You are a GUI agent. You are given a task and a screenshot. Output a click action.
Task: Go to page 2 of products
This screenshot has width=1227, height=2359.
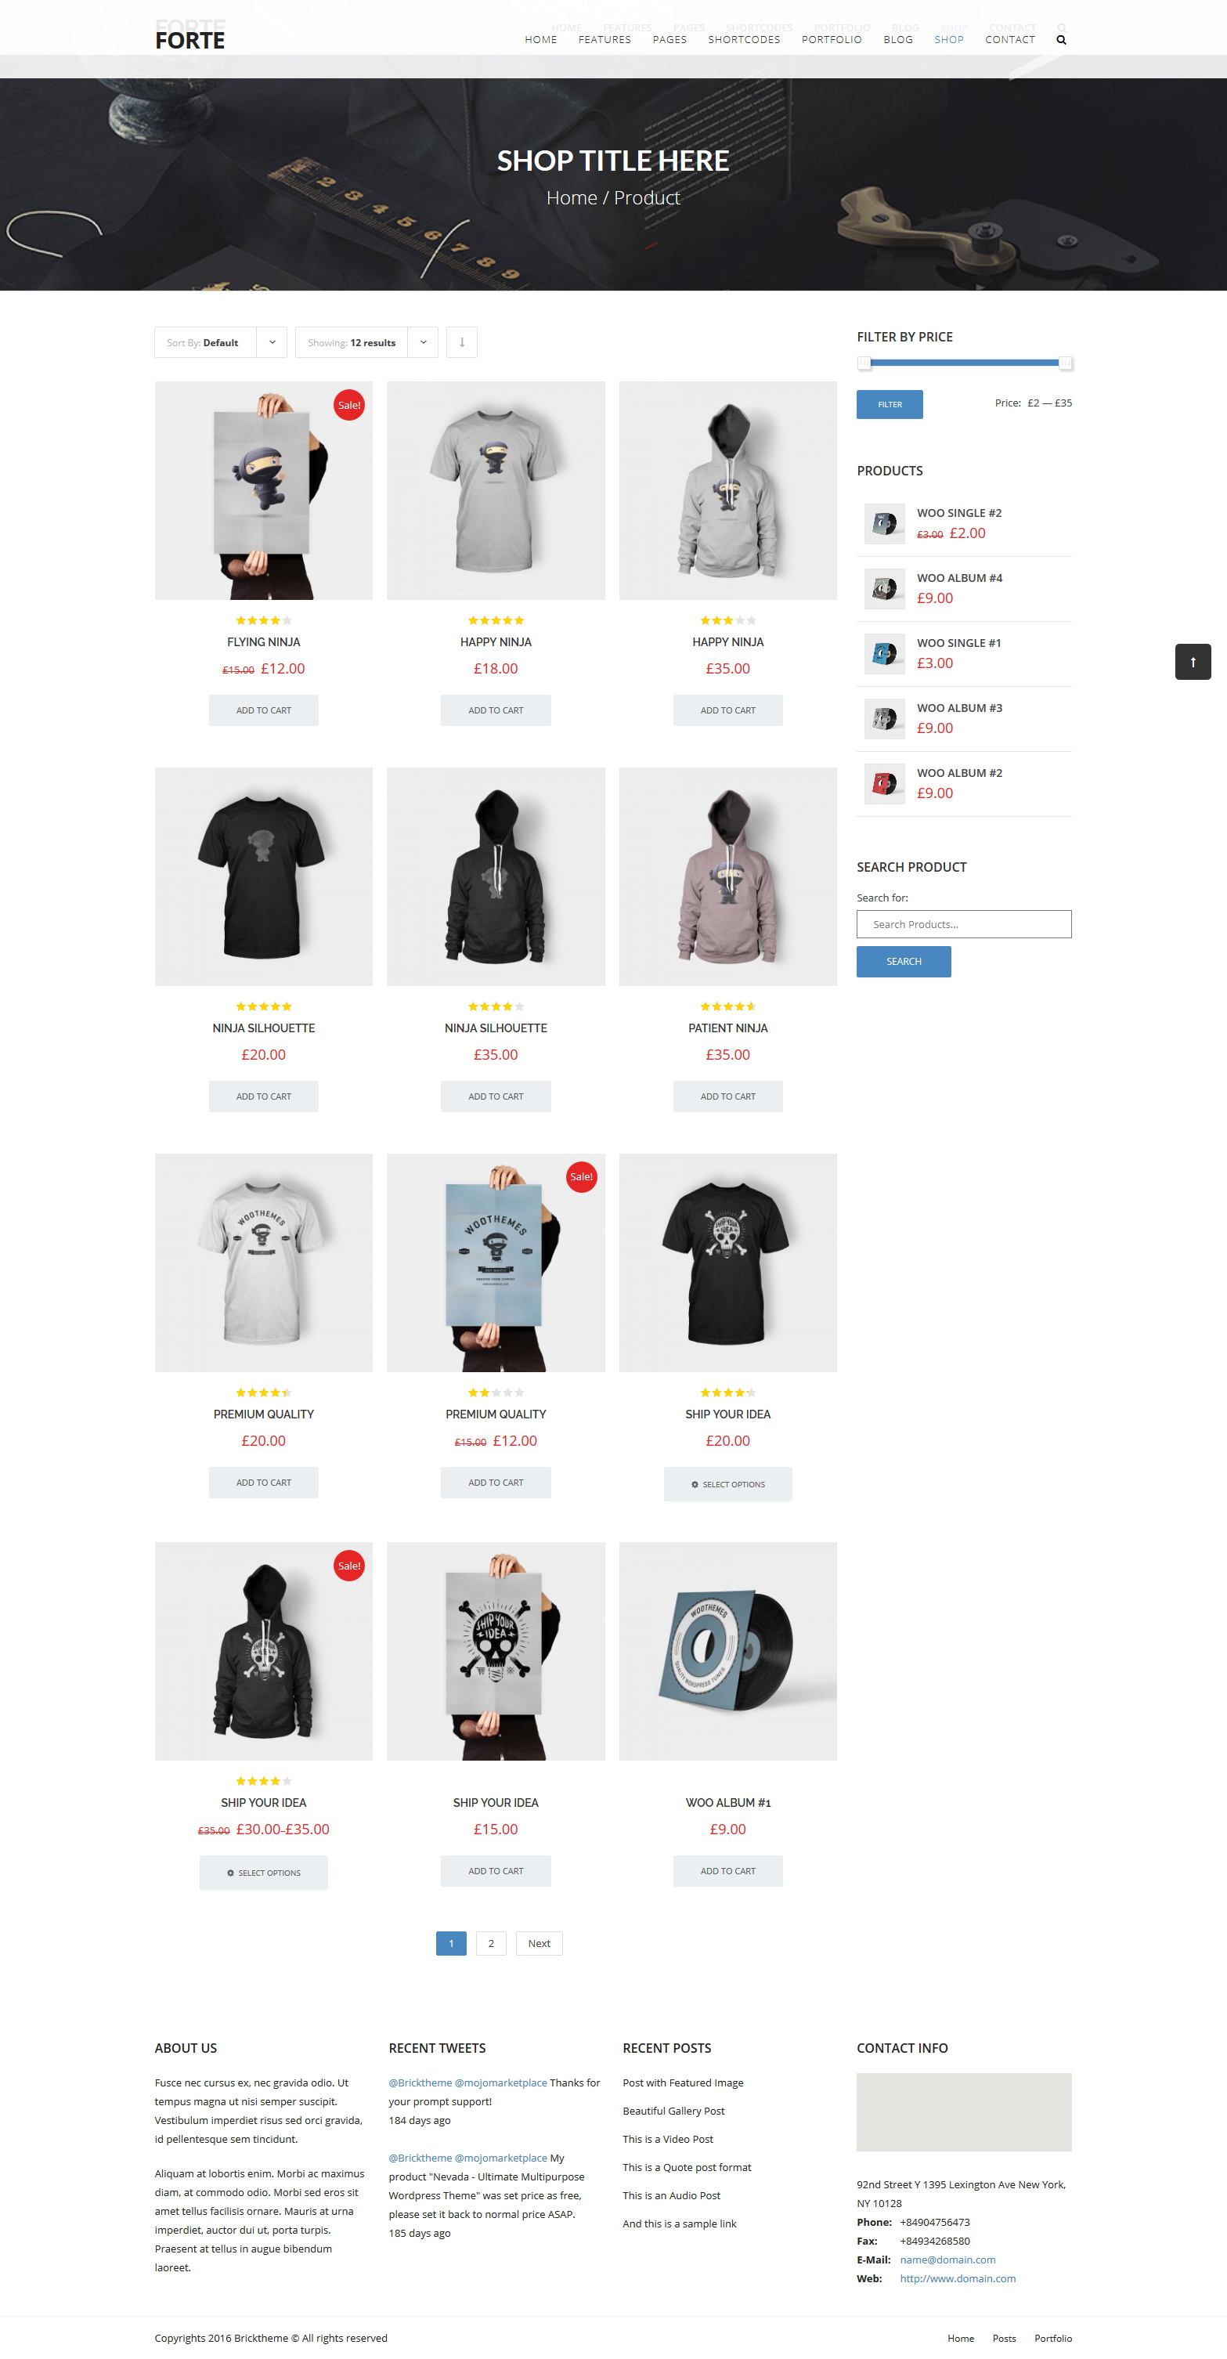[x=491, y=1943]
